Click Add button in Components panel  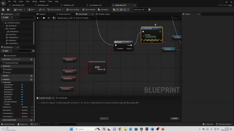5,17
